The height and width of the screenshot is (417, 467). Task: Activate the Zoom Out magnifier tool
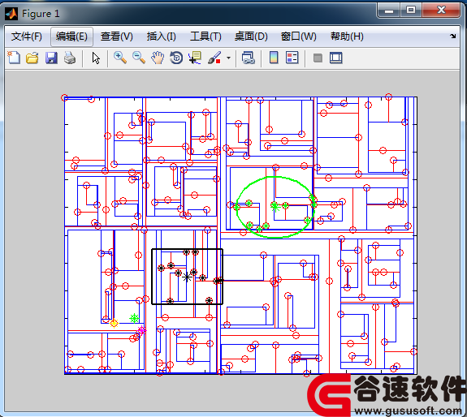[139, 58]
